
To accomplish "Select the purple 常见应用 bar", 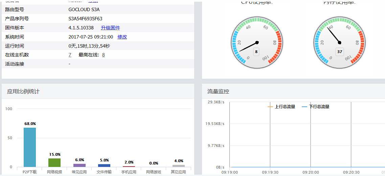I will [x=80, y=165].
